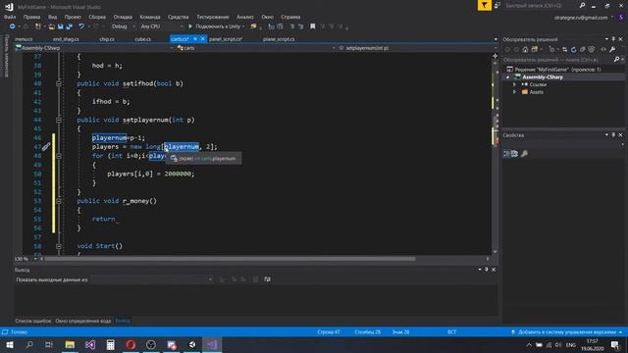The width and height of the screenshot is (628, 353).
Task: Switch to the cube.cs tab
Action: click(x=143, y=39)
